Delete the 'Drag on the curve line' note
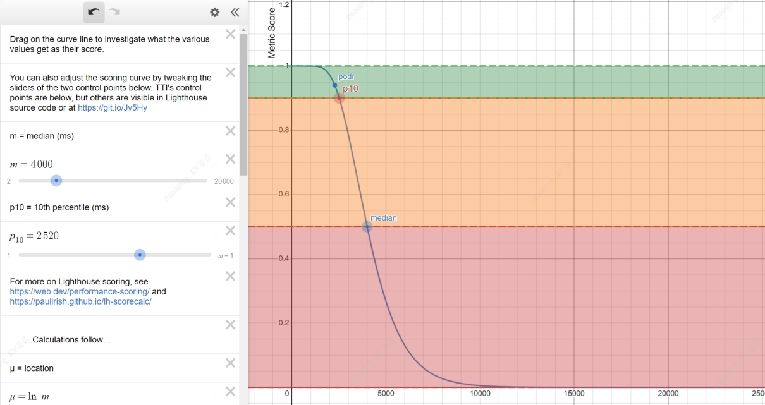The width and height of the screenshot is (765, 405). (x=230, y=34)
